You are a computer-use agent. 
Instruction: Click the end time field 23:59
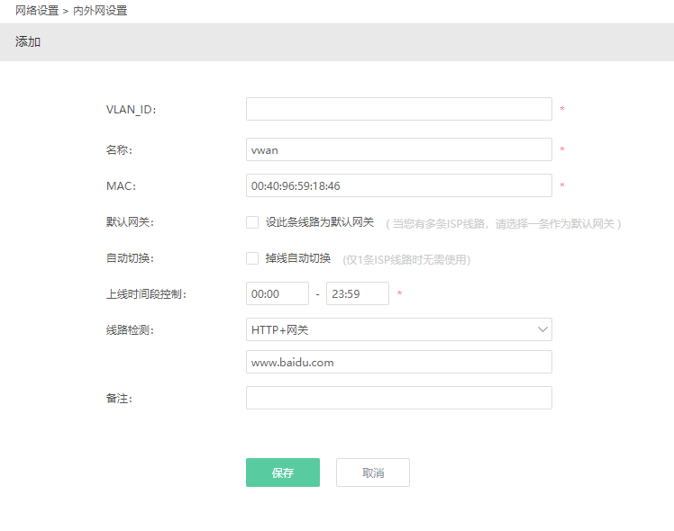[358, 293]
